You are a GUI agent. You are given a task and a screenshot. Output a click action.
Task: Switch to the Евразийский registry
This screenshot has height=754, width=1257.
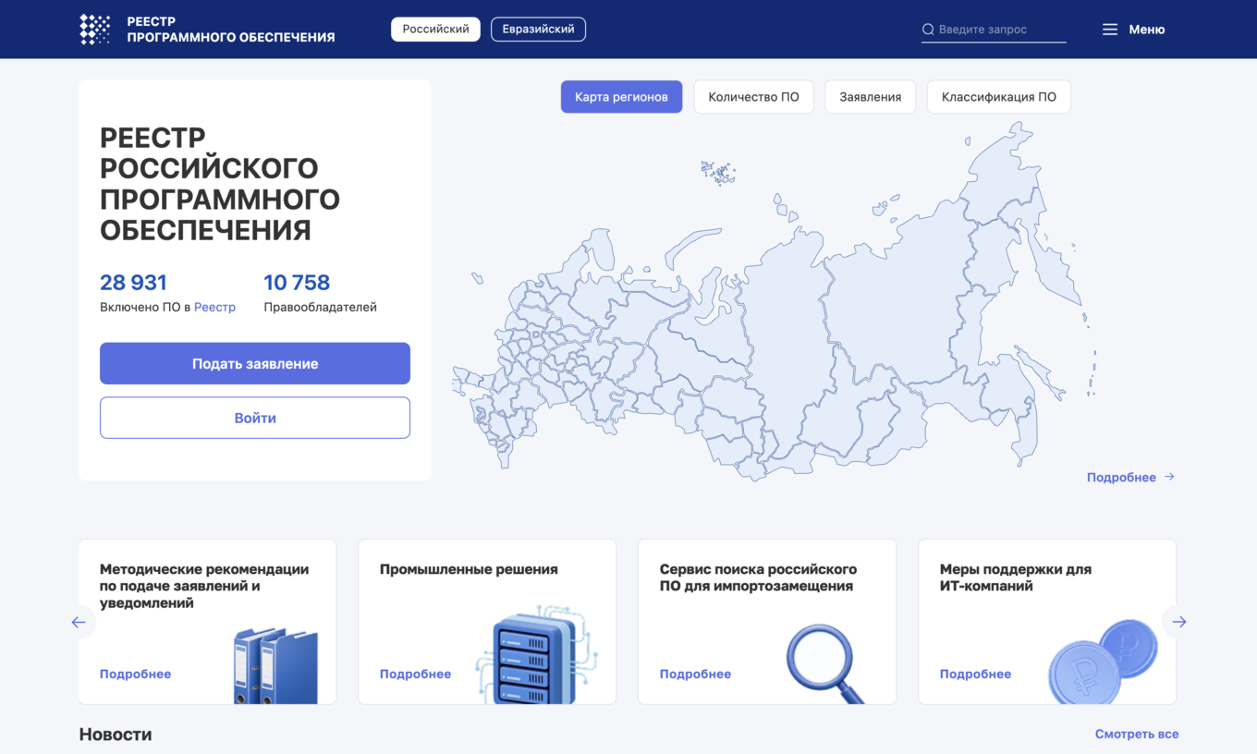pyautogui.click(x=538, y=29)
